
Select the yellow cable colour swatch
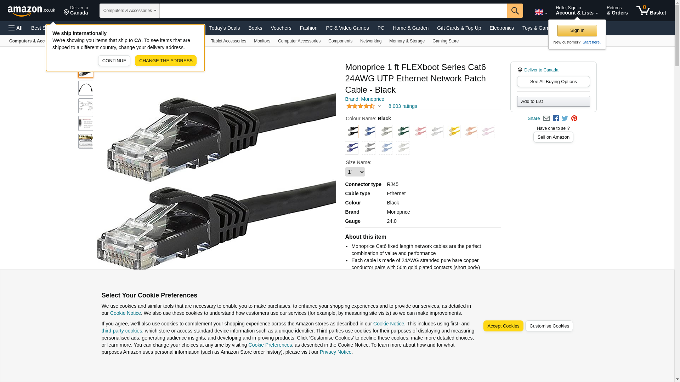pyautogui.click(x=454, y=132)
